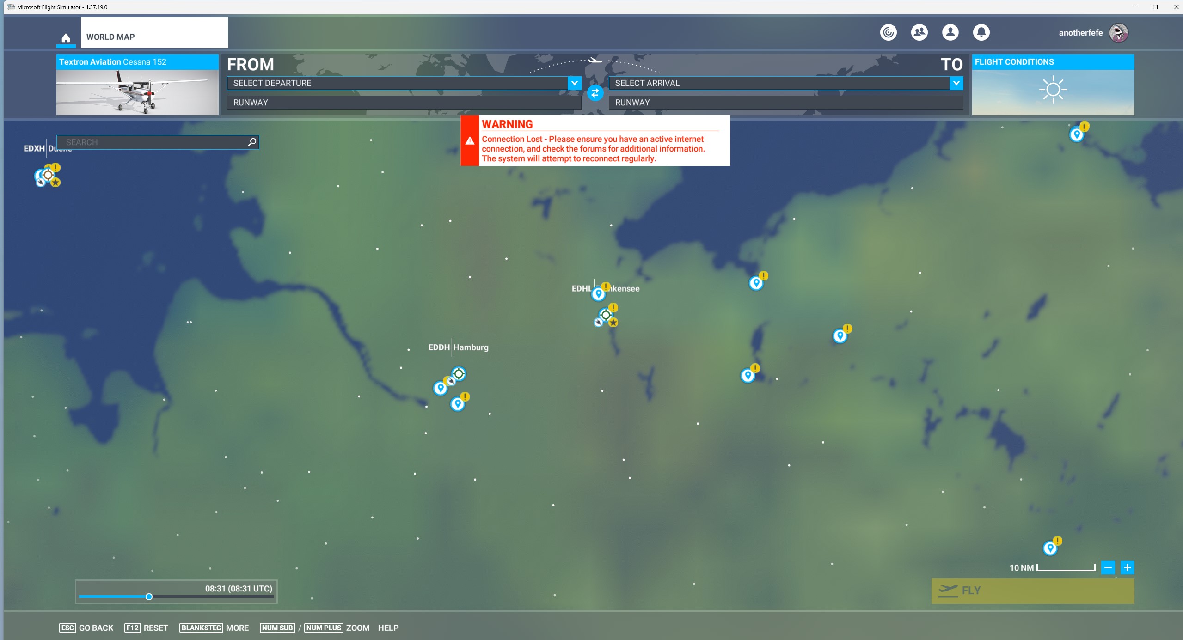Viewport: 1183px width, 640px height.
Task: Click the home icon next to World Map
Action: 66,37
